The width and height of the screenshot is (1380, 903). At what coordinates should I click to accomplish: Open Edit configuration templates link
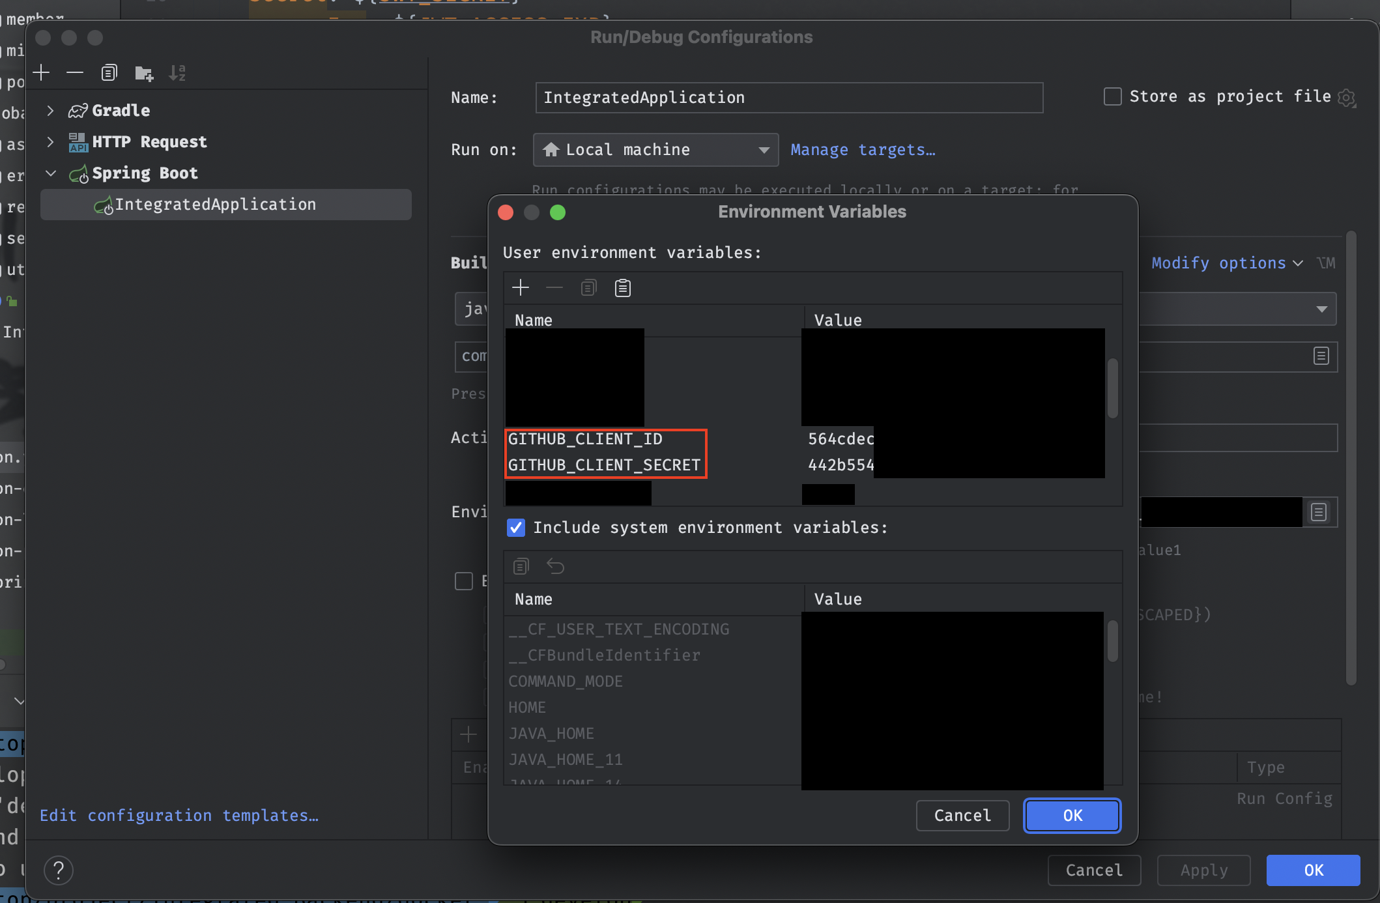click(x=179, y=816)
